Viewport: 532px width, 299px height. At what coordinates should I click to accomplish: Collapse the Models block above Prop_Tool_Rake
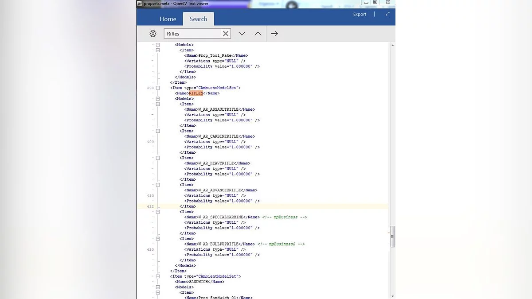click(x=157, y=45)
